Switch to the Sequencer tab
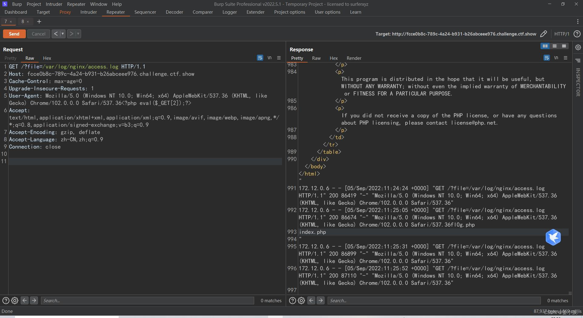The height and width of the screenshot is (318, 583). coord(145,12)
